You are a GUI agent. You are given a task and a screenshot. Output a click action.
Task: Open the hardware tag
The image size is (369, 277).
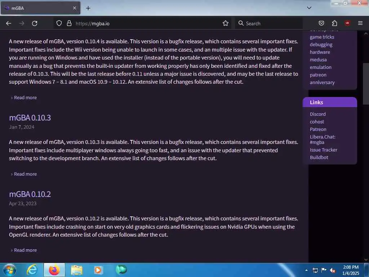click(x=320, y=52)
